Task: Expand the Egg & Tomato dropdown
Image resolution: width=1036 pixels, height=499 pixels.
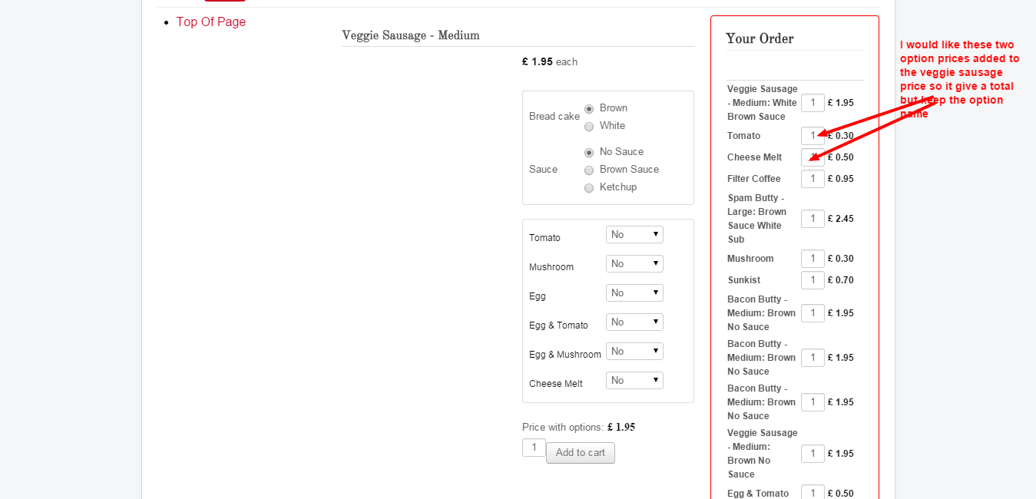Action: coord(634,322)
